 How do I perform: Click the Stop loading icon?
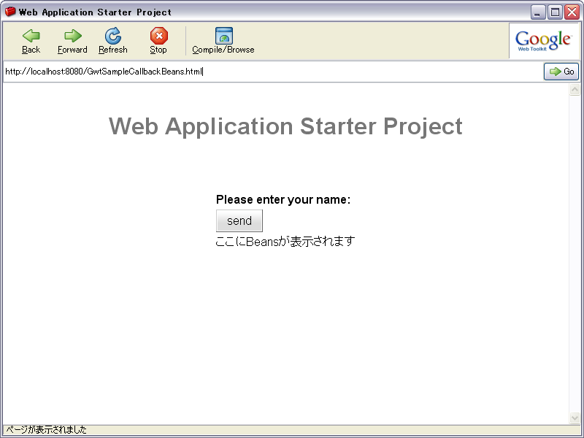click(x=158, y=35)
